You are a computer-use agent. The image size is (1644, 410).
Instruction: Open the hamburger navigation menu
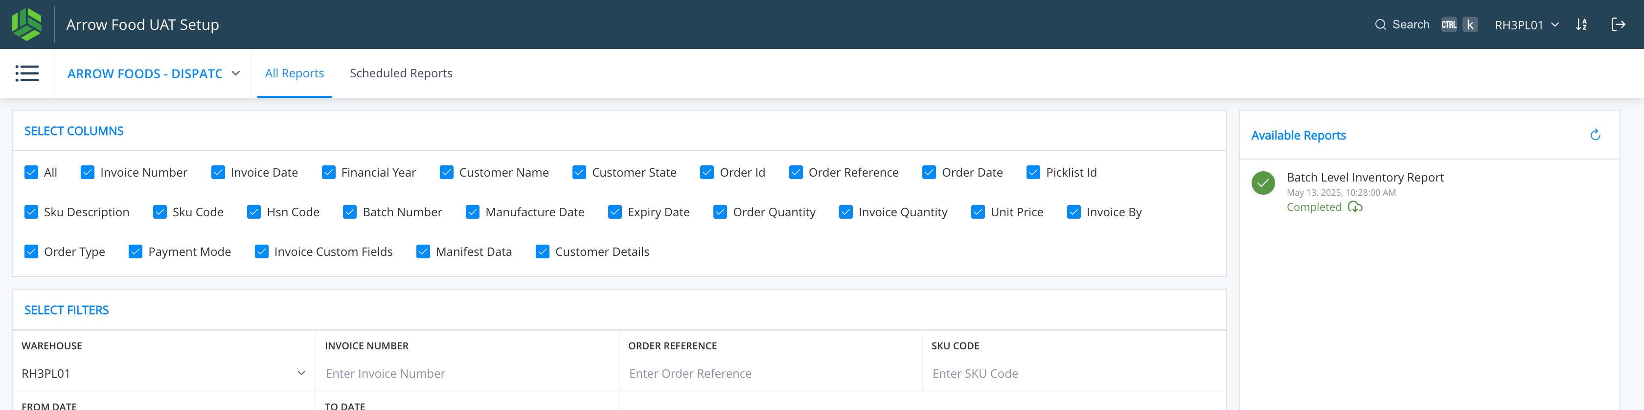(27, 73)
